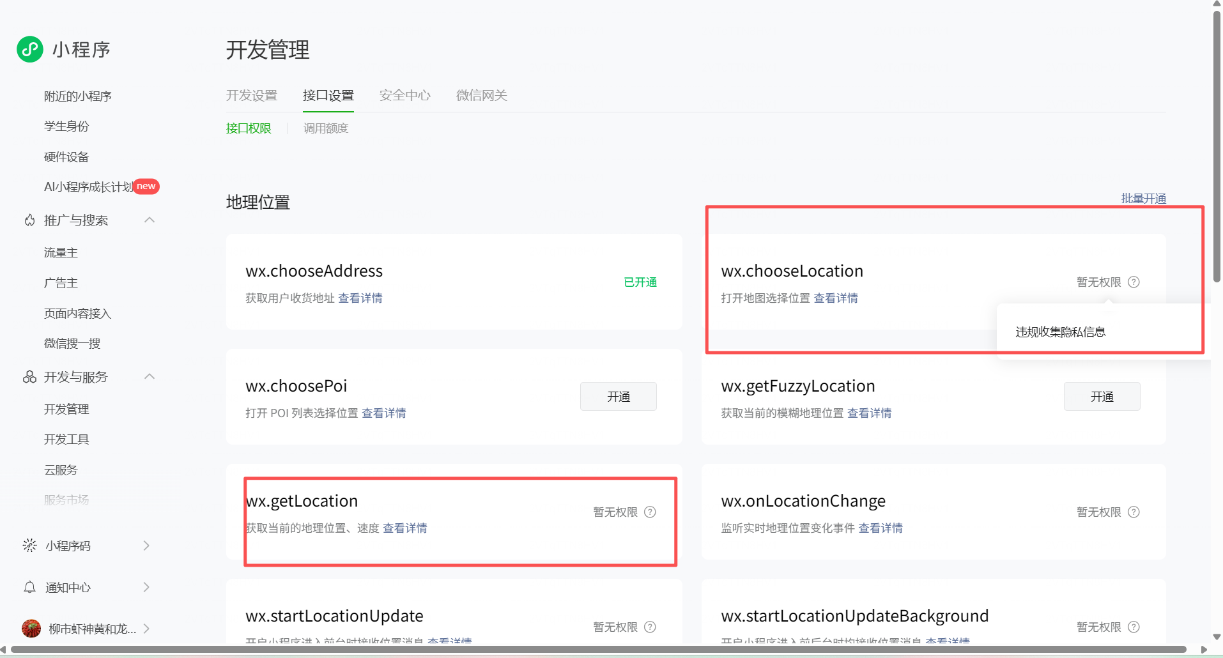Viewport: 1223px width, 658px height.
Task: Open 广告主 in the sidebar
Action: [61, 283]
